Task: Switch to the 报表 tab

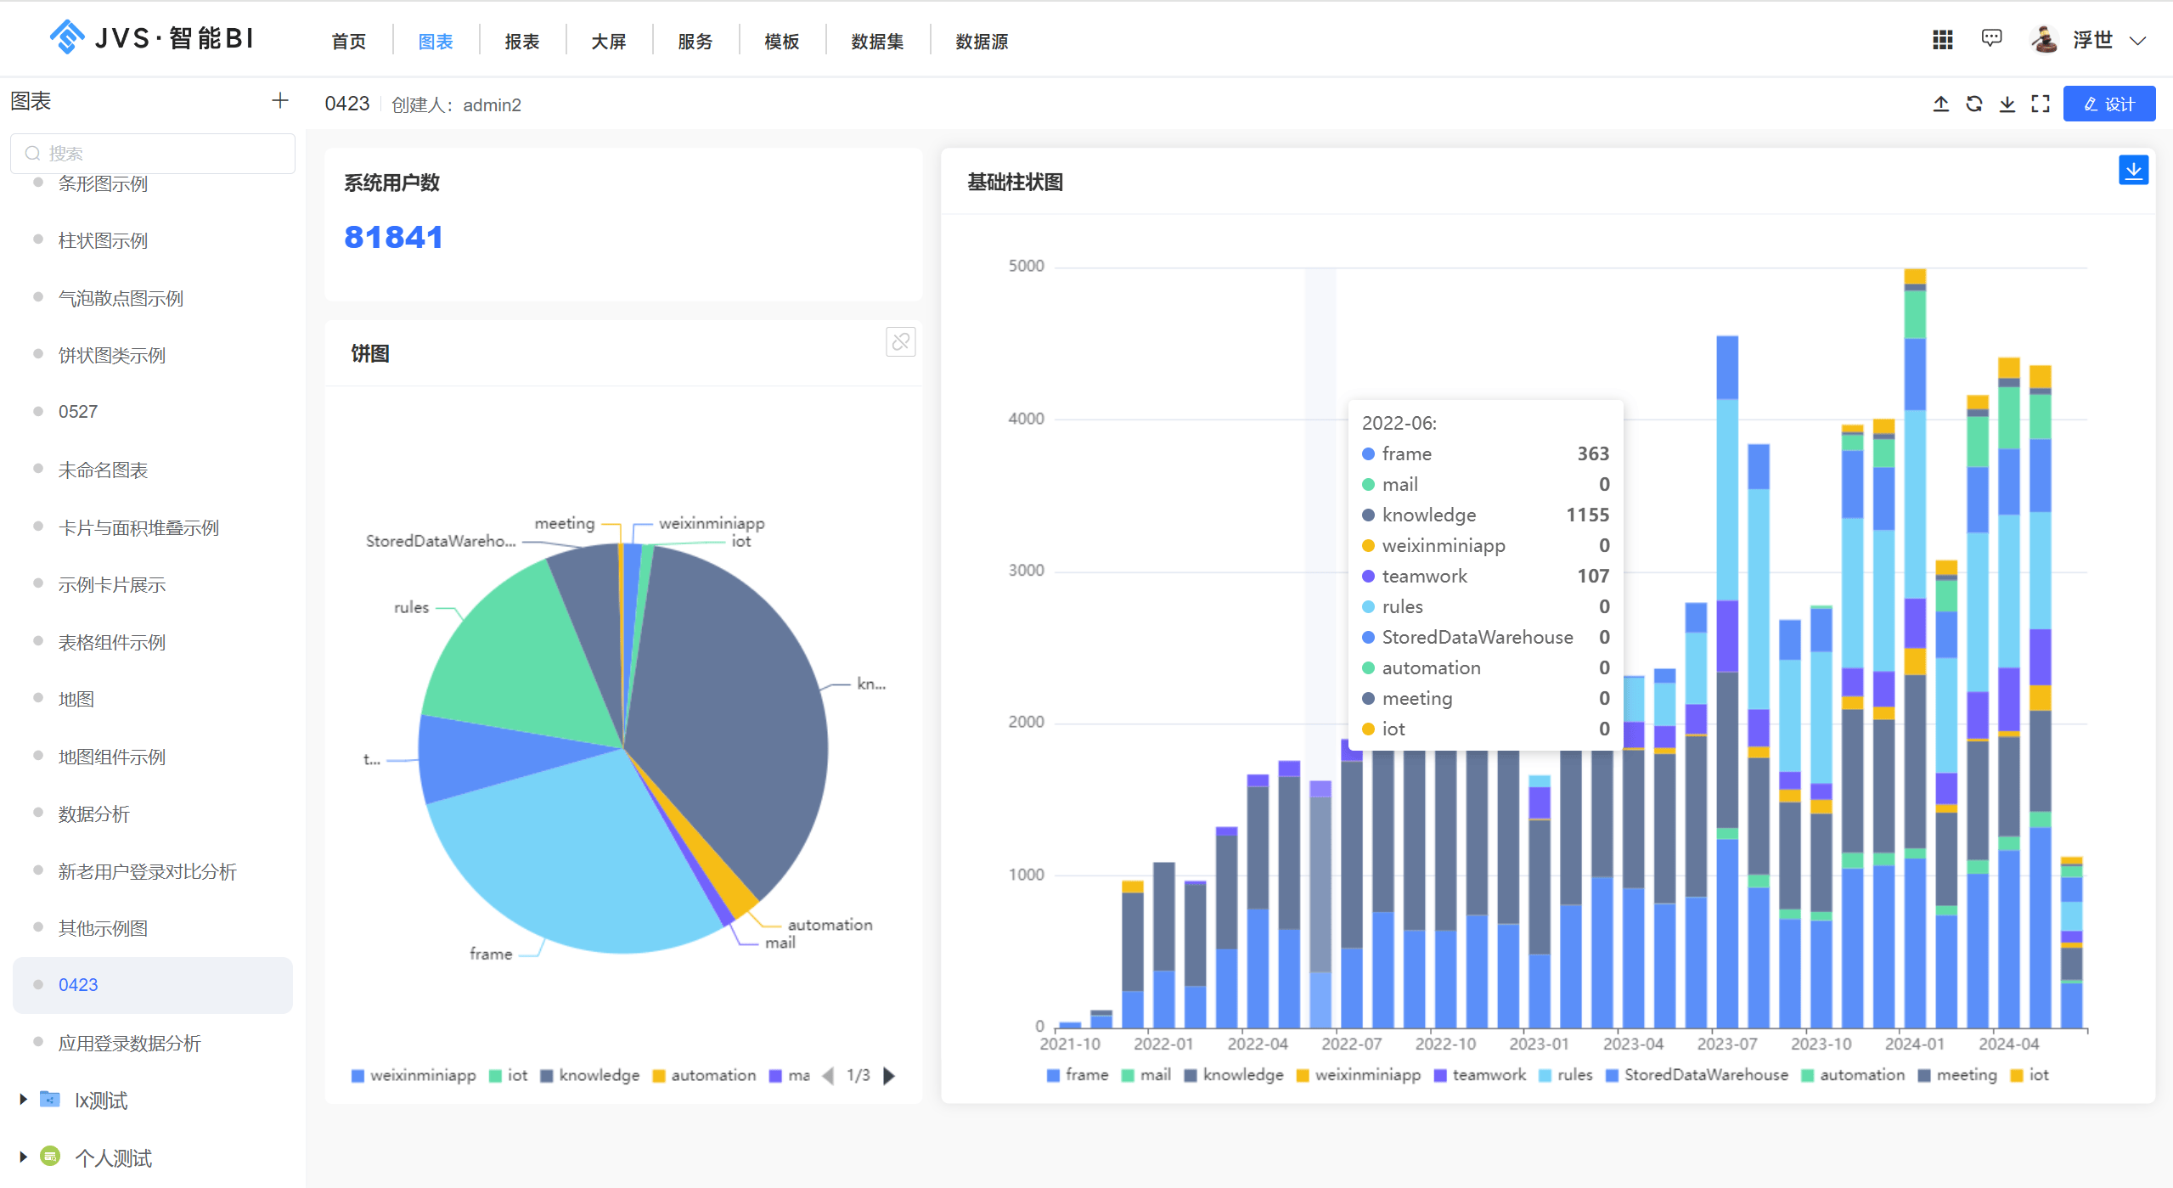Action: point(521,41)
